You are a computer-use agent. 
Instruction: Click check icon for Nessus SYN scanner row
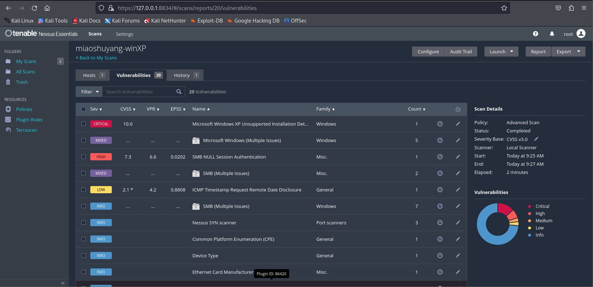440,223
